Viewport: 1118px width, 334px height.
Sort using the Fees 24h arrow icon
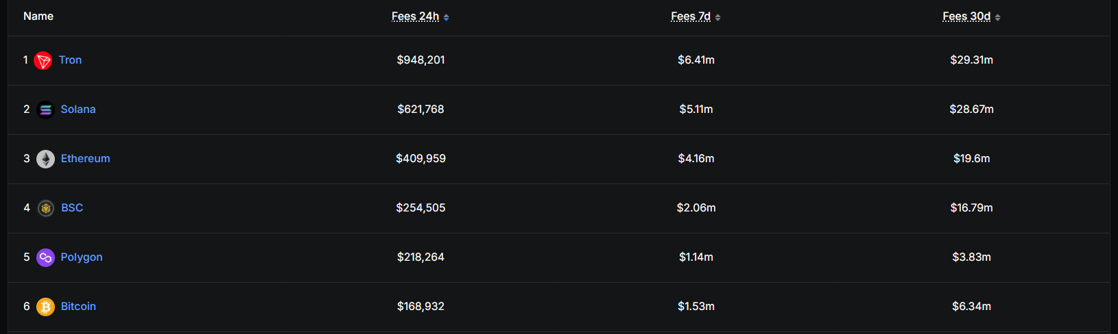447,18
